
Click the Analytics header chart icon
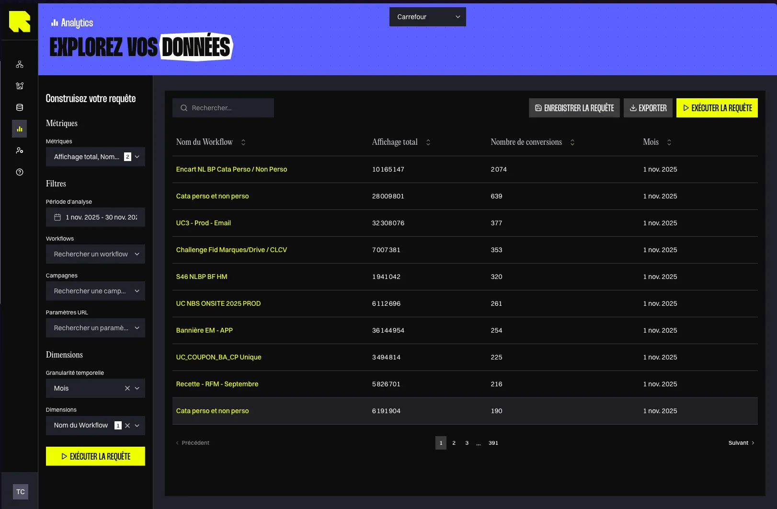tap(55, 23)
